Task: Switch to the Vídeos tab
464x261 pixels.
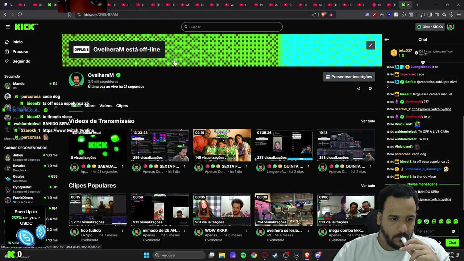Action: (x=106, y=106)
